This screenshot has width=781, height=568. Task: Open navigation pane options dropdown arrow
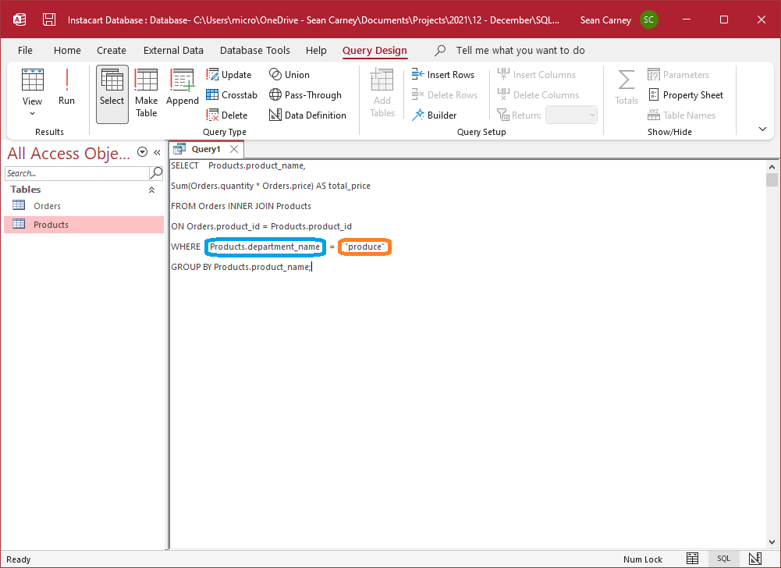[142, 152]
